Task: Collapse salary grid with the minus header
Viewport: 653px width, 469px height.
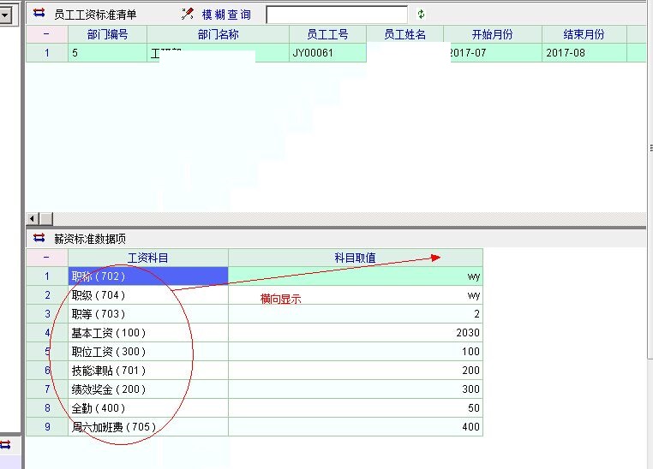Action: click(x=46, y=257)
